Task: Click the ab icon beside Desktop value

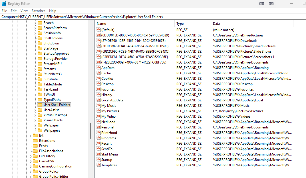Action: point(98,84)
